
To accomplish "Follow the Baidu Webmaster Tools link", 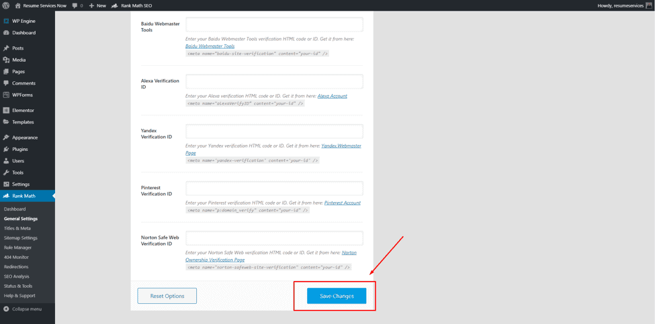I will click(x=210, y=46).
